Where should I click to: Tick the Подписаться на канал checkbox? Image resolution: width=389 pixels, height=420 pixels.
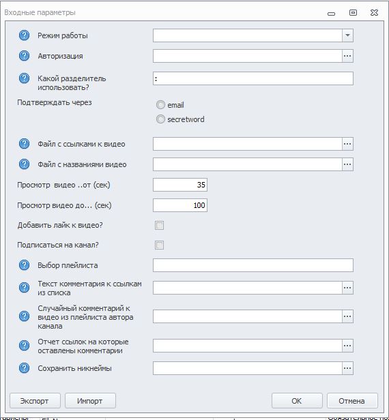point(159,245)
